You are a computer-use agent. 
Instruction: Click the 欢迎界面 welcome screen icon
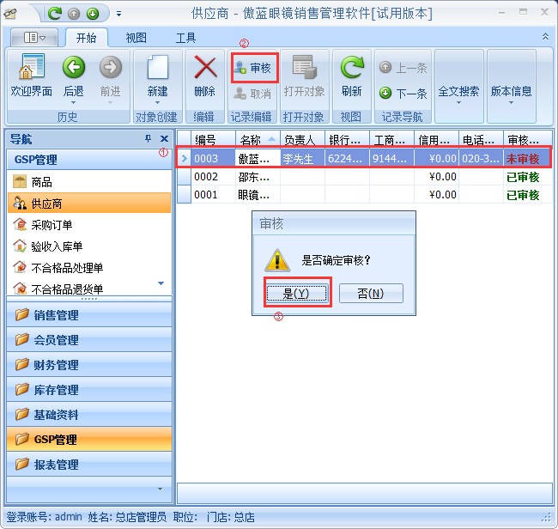tap(31, 69)
